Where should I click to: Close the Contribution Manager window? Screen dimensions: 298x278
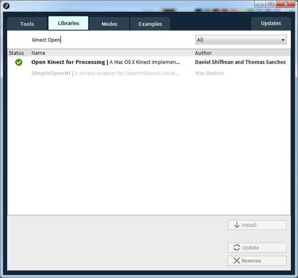(x=286, y=4)
